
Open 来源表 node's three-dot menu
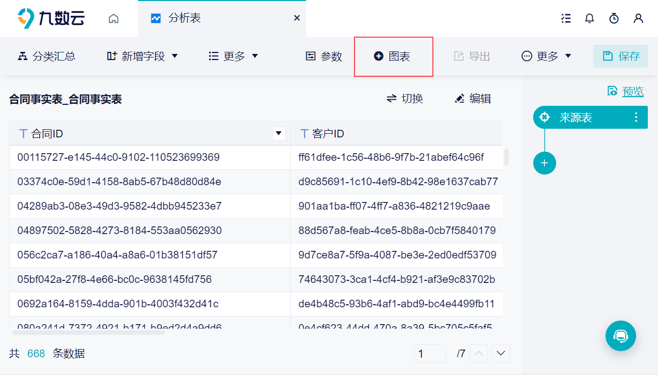coord(636,118)
